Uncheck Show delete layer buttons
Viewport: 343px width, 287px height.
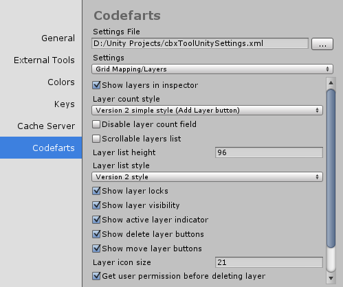point(96,234)
